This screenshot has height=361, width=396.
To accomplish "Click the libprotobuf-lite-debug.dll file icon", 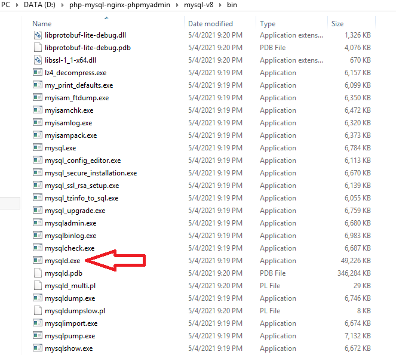I will click(38, 35).
